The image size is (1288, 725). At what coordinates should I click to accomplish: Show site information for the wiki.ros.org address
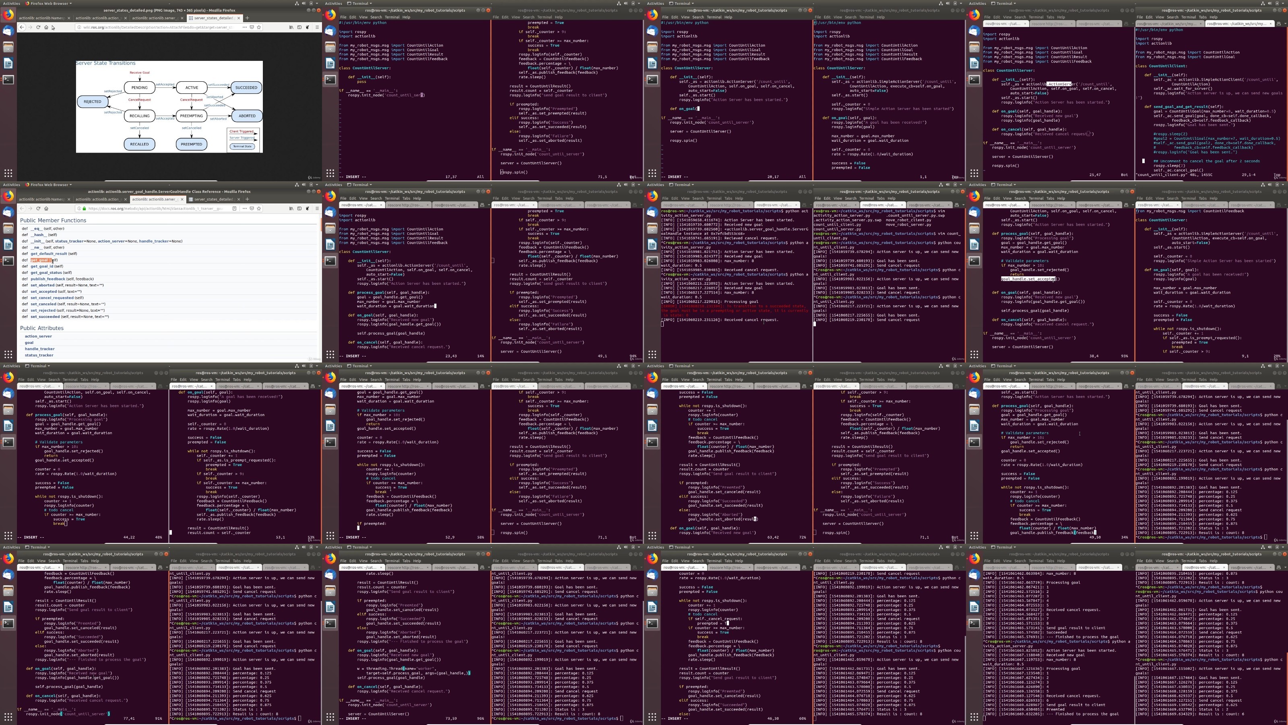80,27
